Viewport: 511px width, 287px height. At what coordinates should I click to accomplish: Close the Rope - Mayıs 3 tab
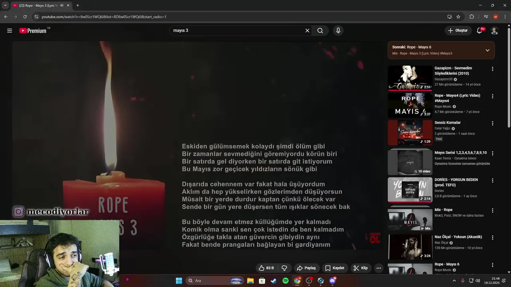pos(68,5)
